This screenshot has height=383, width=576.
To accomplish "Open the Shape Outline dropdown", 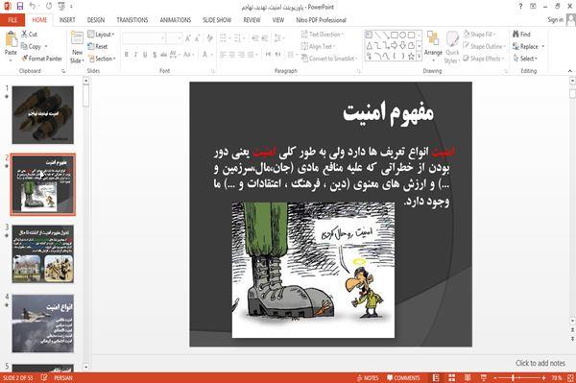I will pos(484,46).
